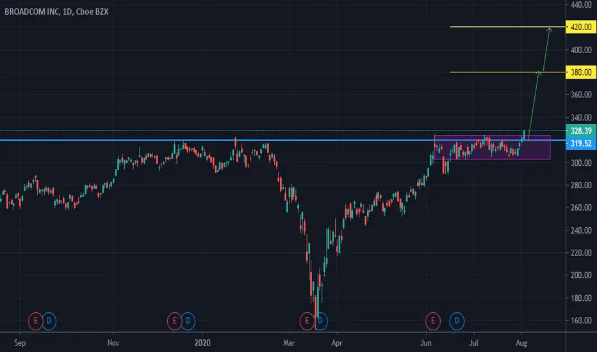Open the dividend D marker in late June
This screenshot has width=597, height=352.
(457, 321)
